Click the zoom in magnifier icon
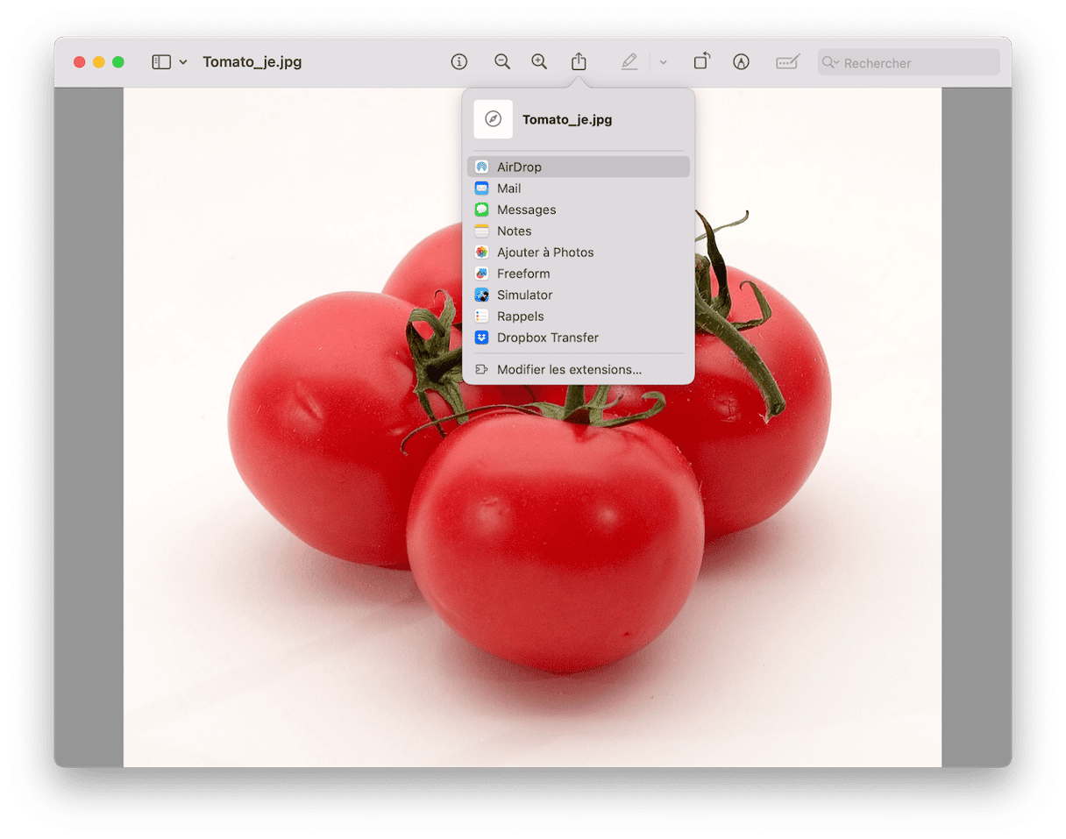This screenshot has height=839, width=1066. pyautogui.click(x=539, y=62)
